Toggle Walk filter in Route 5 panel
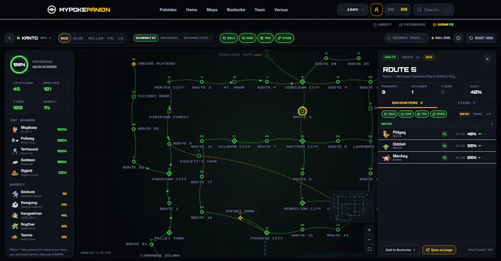501x261 pixels. [x=389, y=114]
